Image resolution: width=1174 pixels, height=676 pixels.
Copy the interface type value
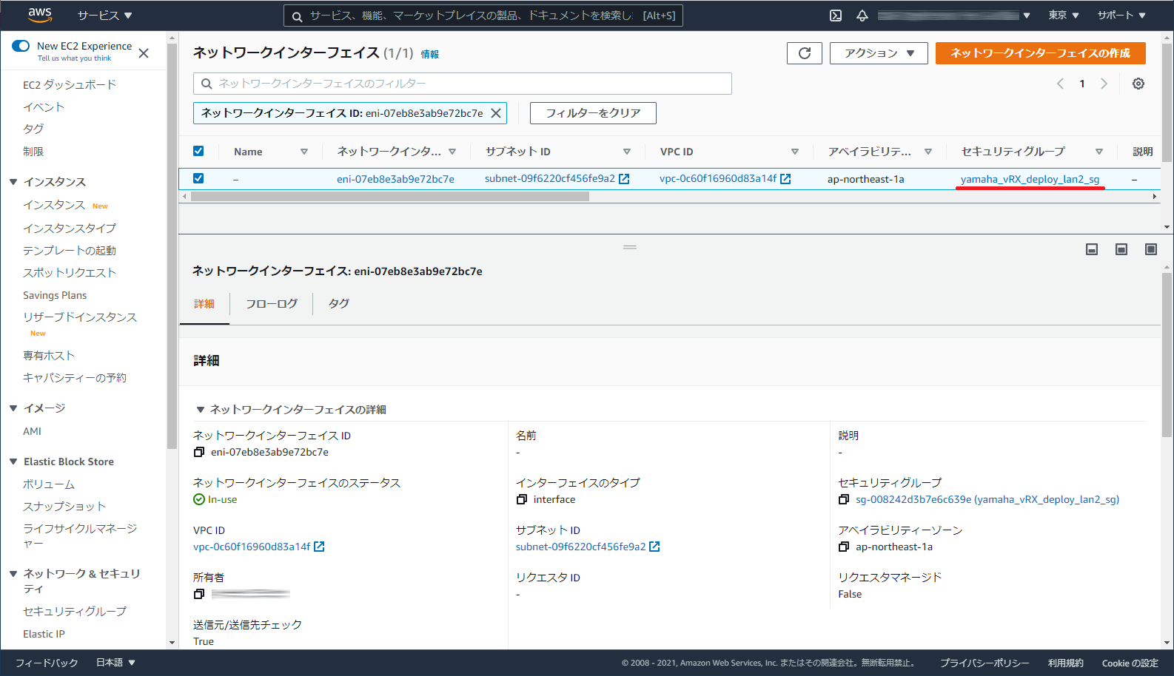click(521, 500)
